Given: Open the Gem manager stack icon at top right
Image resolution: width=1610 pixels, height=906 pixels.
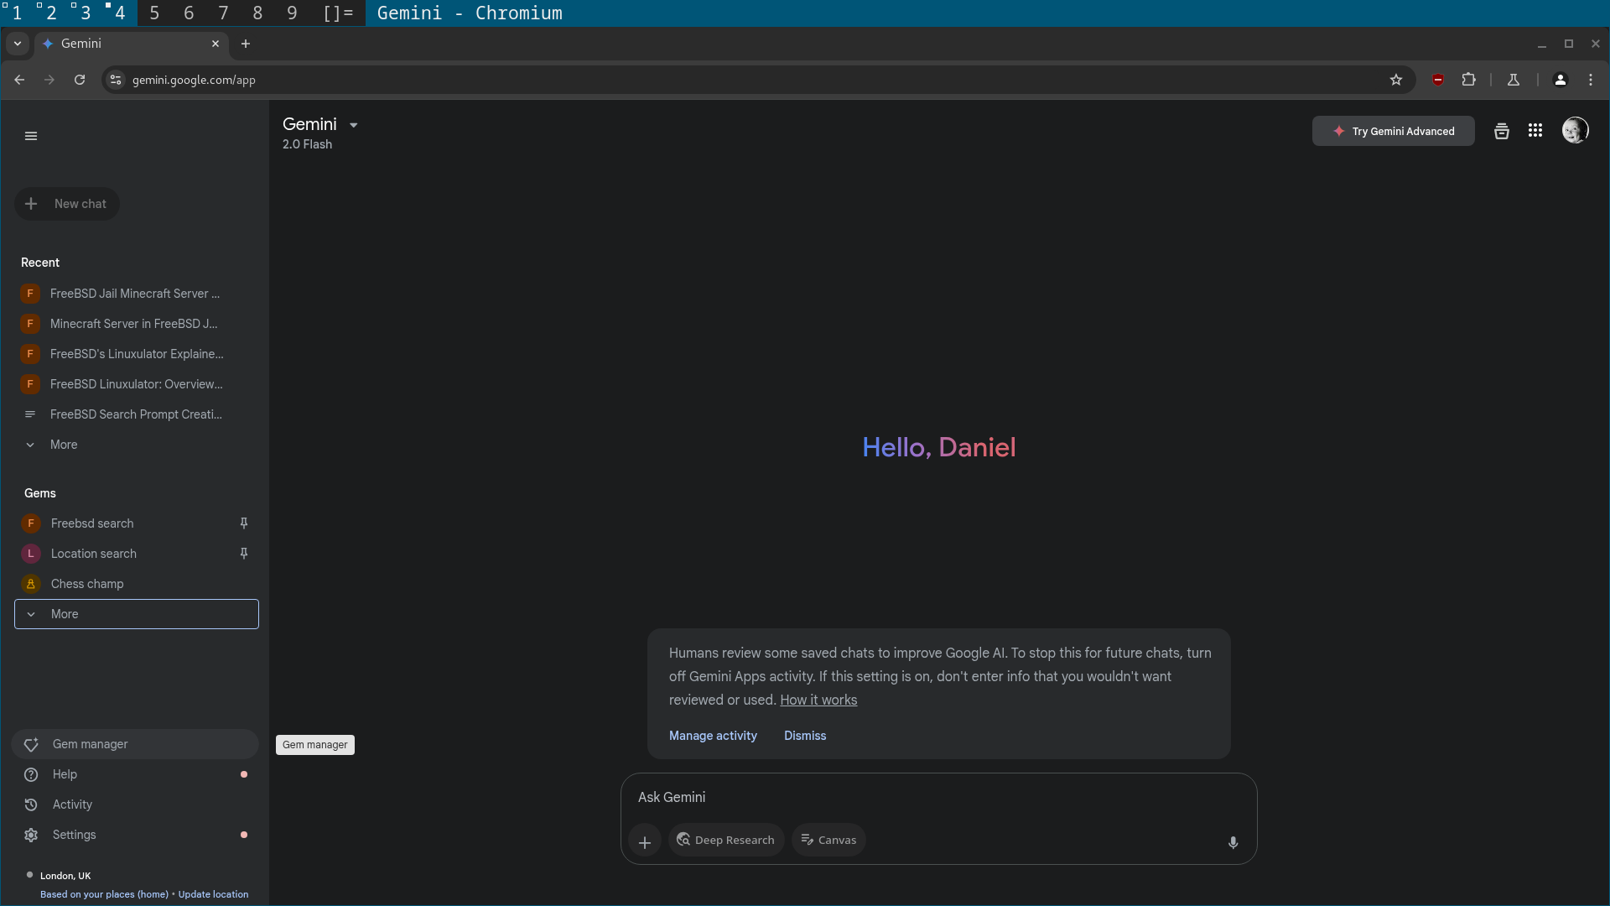Looking at the screenshot, I should (x=1502, y=131).
